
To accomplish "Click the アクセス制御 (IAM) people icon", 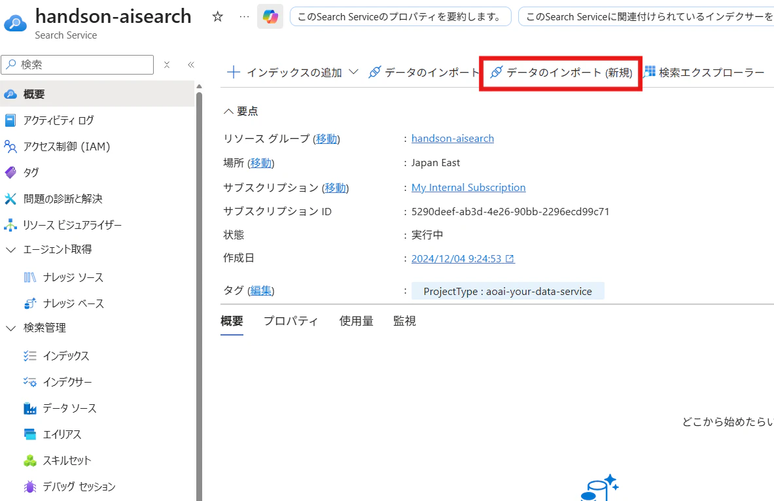I will coord(10,146).
